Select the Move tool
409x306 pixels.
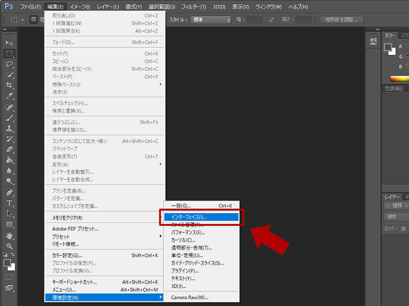tap(9, 43)
